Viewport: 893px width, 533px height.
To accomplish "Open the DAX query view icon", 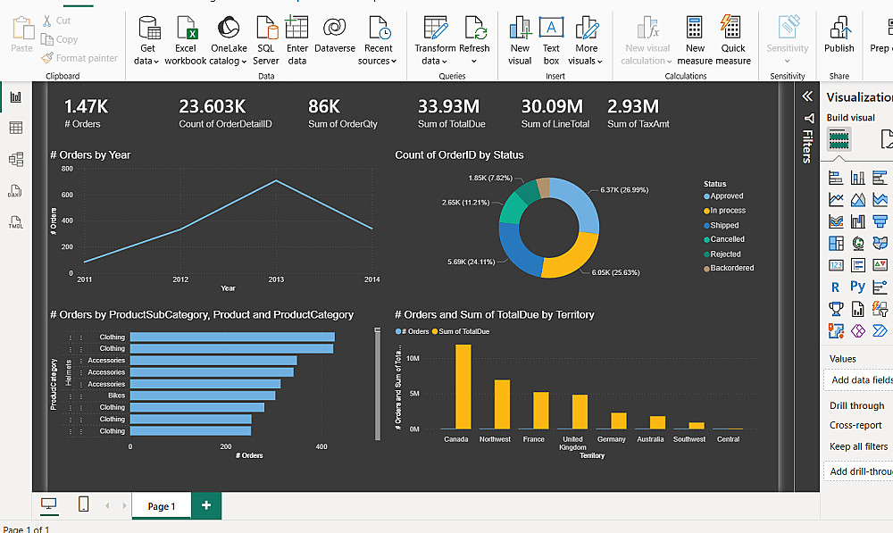I will click(15, 191).
